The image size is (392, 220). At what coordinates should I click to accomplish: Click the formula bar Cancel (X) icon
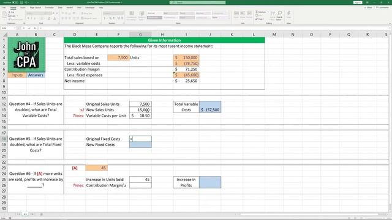tap(24, 28)
